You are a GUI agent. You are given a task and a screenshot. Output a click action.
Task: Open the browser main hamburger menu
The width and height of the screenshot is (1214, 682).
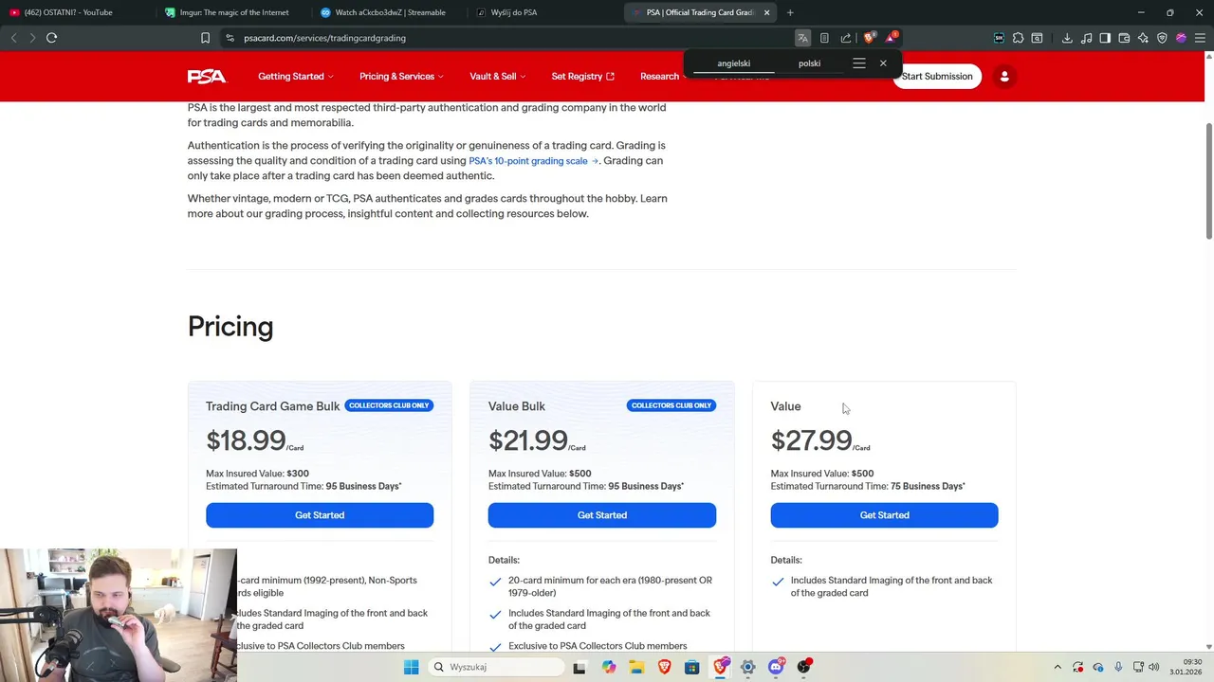tap(1200, 38)
